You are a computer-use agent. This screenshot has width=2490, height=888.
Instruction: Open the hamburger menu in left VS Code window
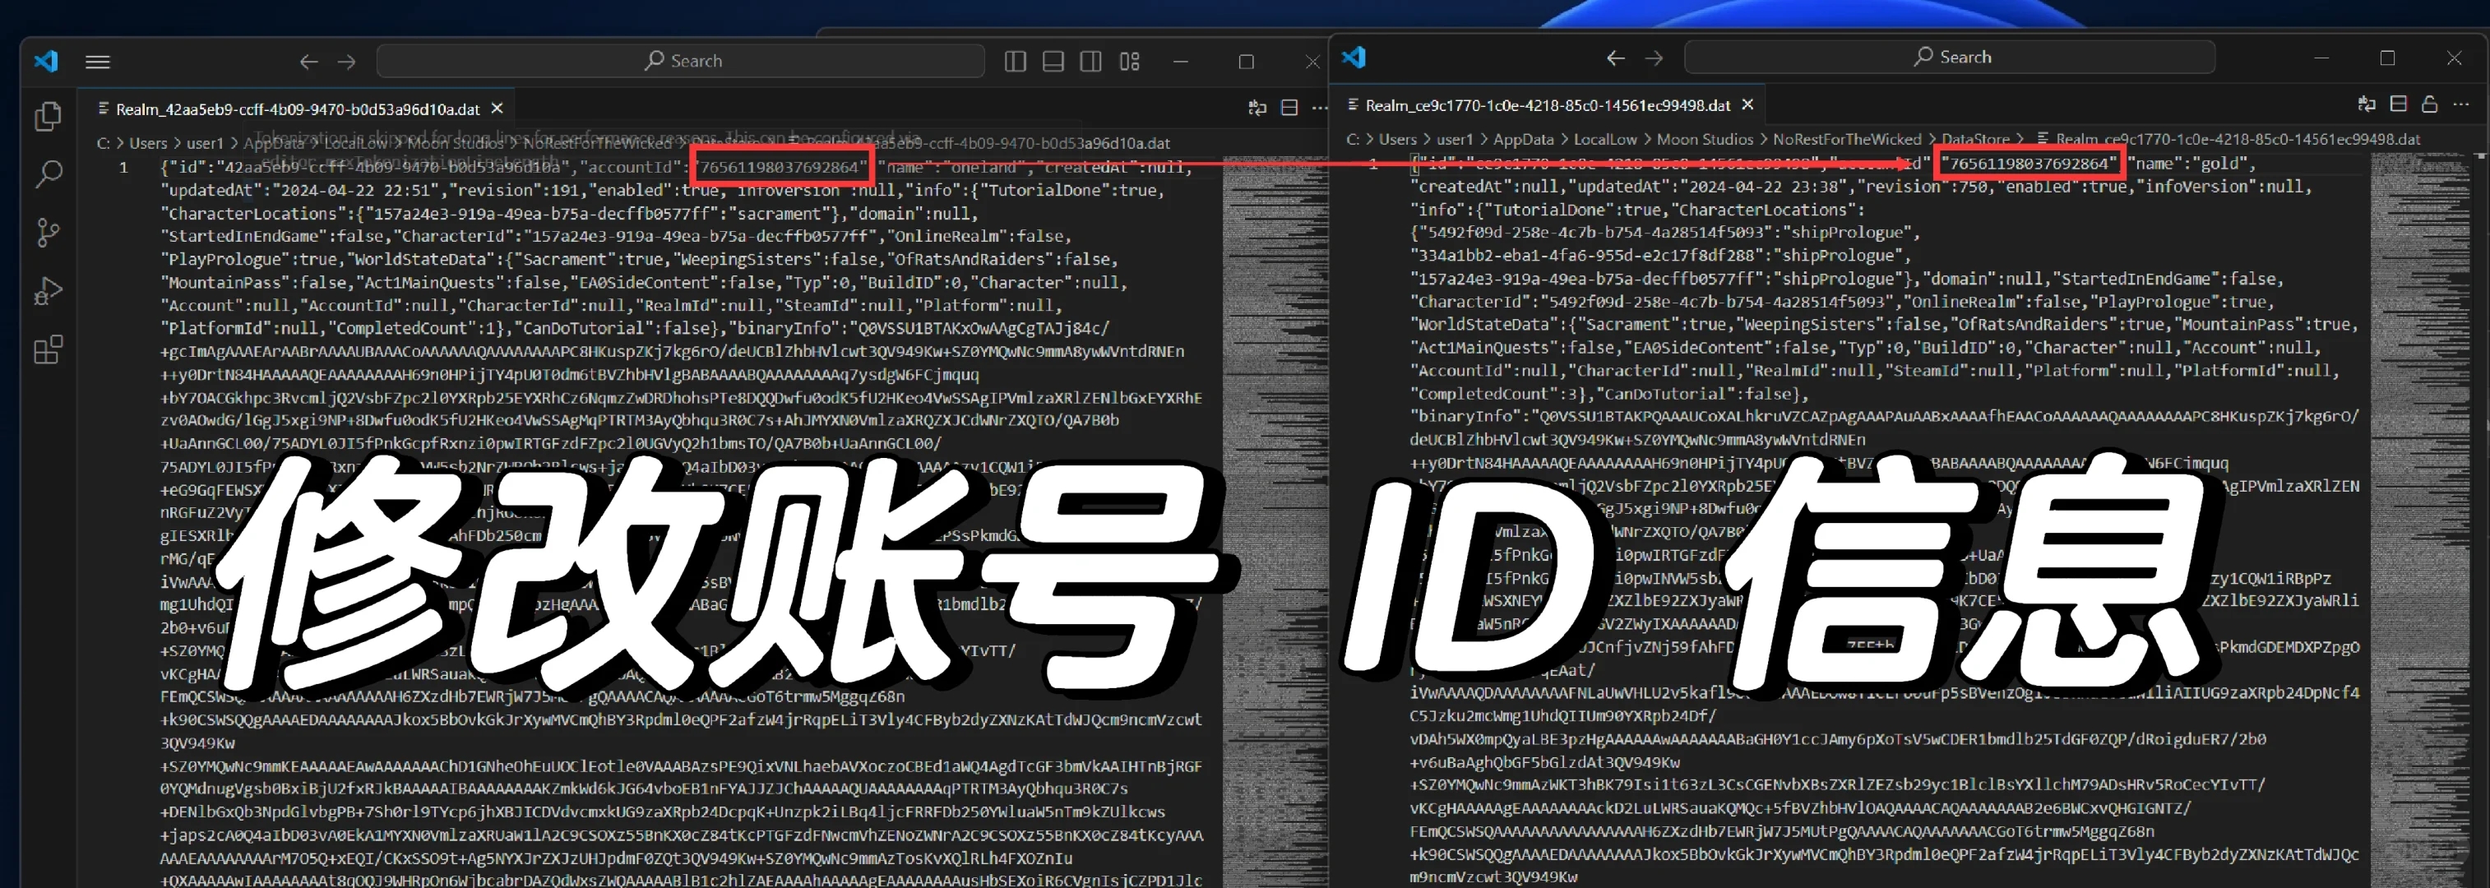[x=98, y=62]
